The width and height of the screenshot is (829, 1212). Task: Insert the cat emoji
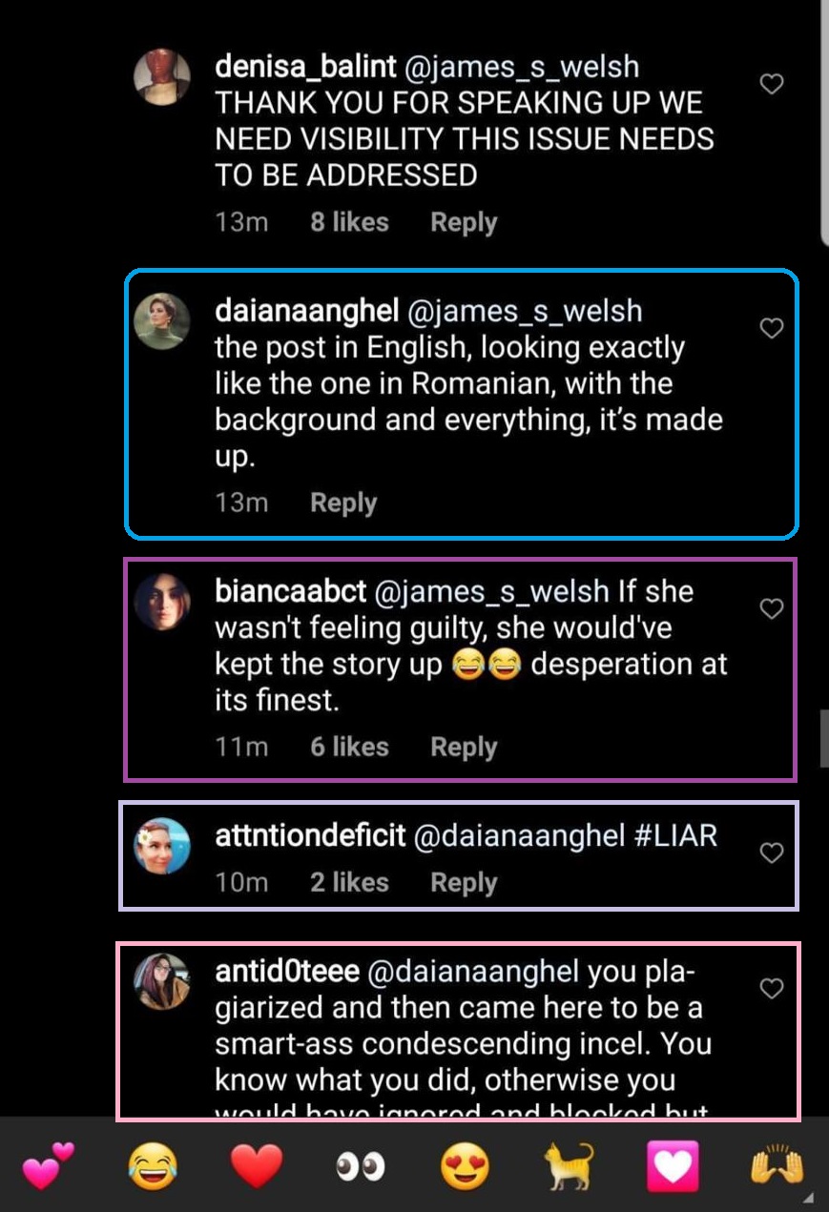click(x=569, y=1167)
